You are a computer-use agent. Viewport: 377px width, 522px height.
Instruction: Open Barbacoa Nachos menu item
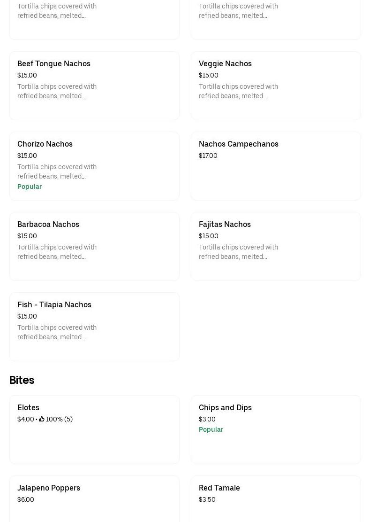point(48,225)
